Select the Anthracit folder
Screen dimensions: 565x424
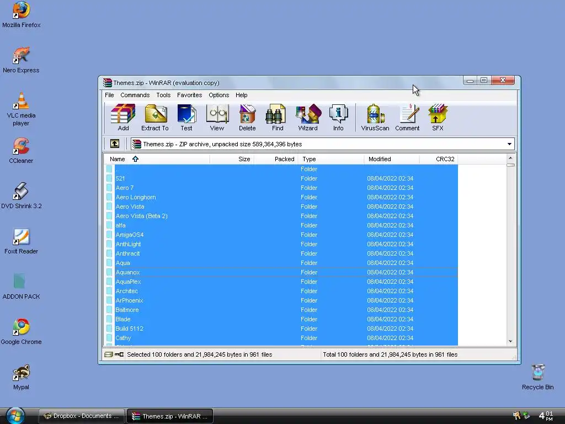point(281,253)
